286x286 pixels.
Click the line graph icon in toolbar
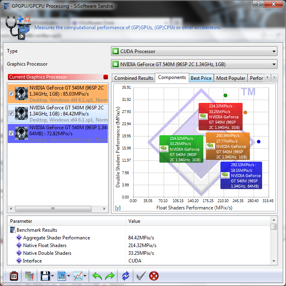[78, 276]
